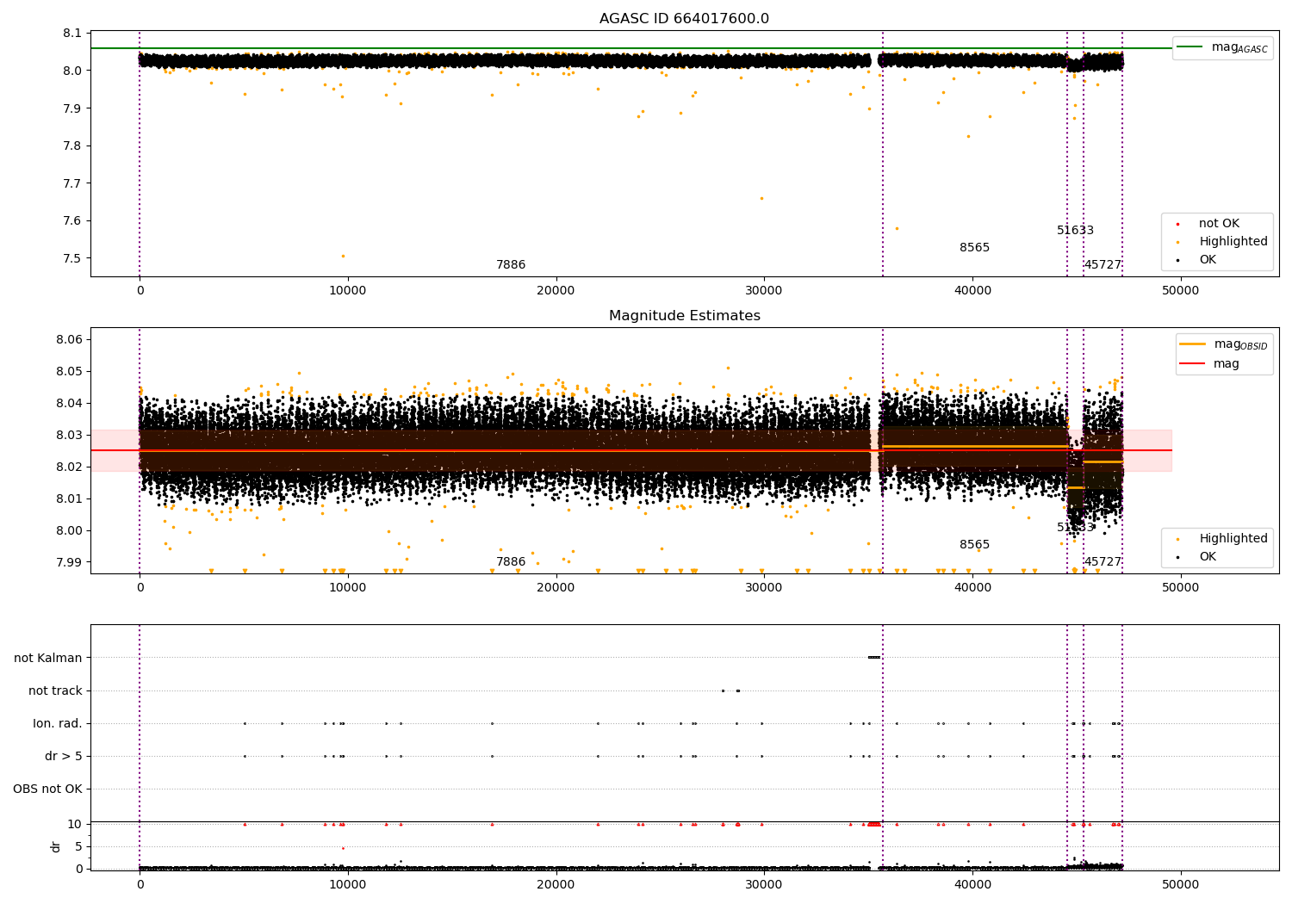Click the orange outlier point near magnitude 7.5
Screen dimensions: 1292x904
pyautogui.click(x=343, y=256)
